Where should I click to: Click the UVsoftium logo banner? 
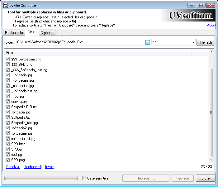coord(188,15)
